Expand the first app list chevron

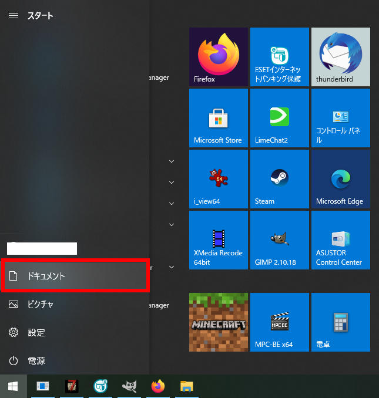[x=172, y=161]
